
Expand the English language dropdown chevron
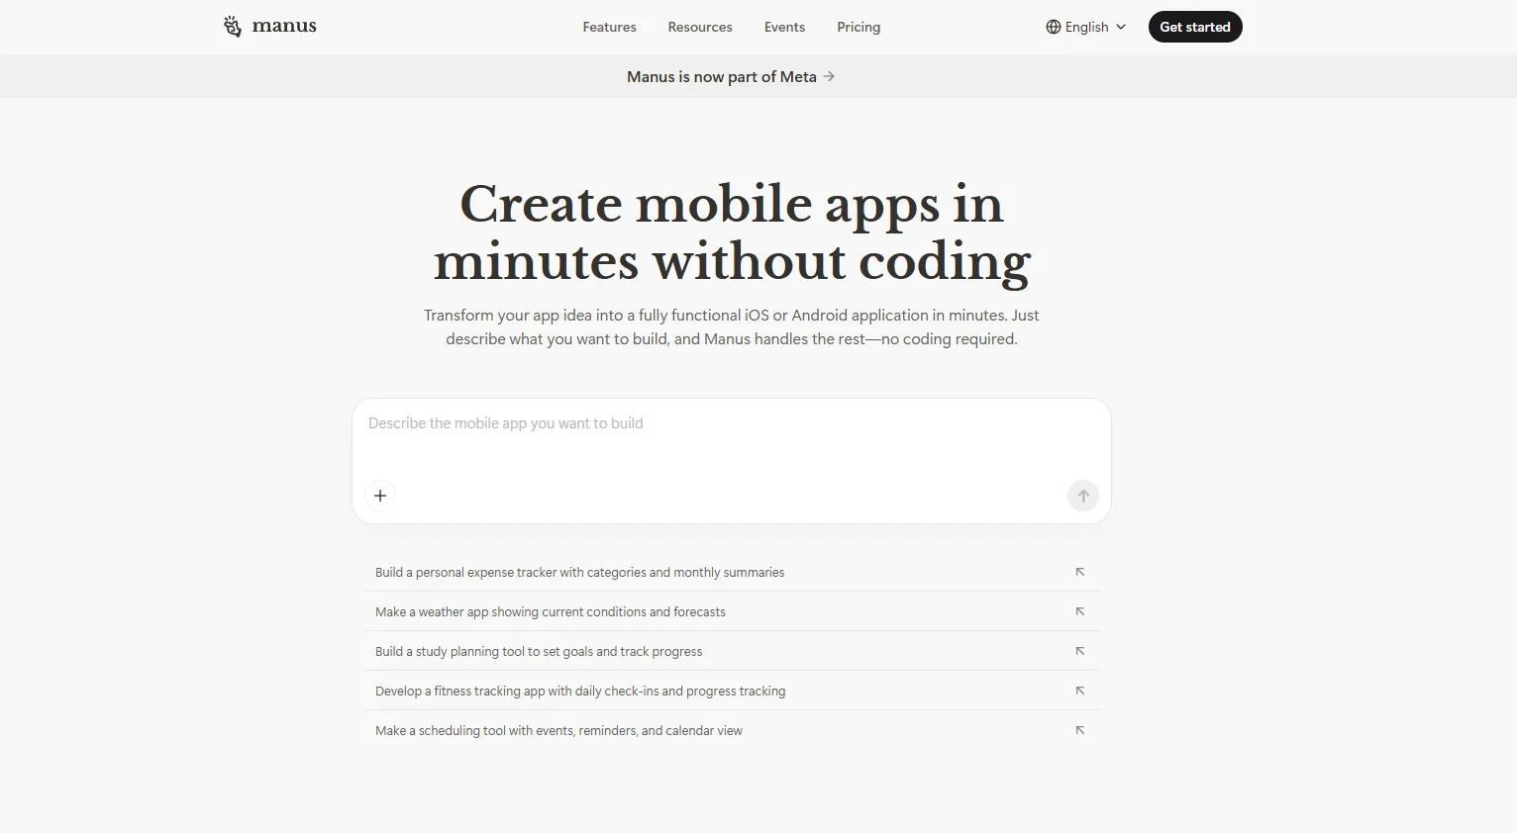[x=1121, y=27]
